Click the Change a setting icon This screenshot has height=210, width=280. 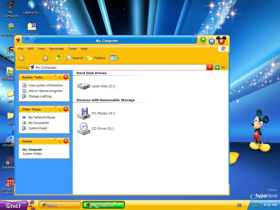pyautogui.click(x=24, y=96)
